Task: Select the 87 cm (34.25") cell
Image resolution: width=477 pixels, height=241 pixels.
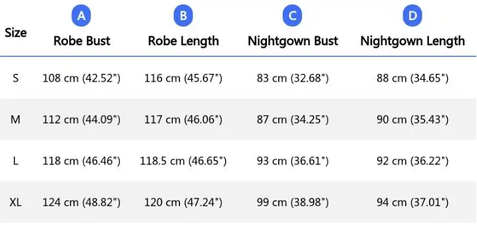Action: coord(293,120)
